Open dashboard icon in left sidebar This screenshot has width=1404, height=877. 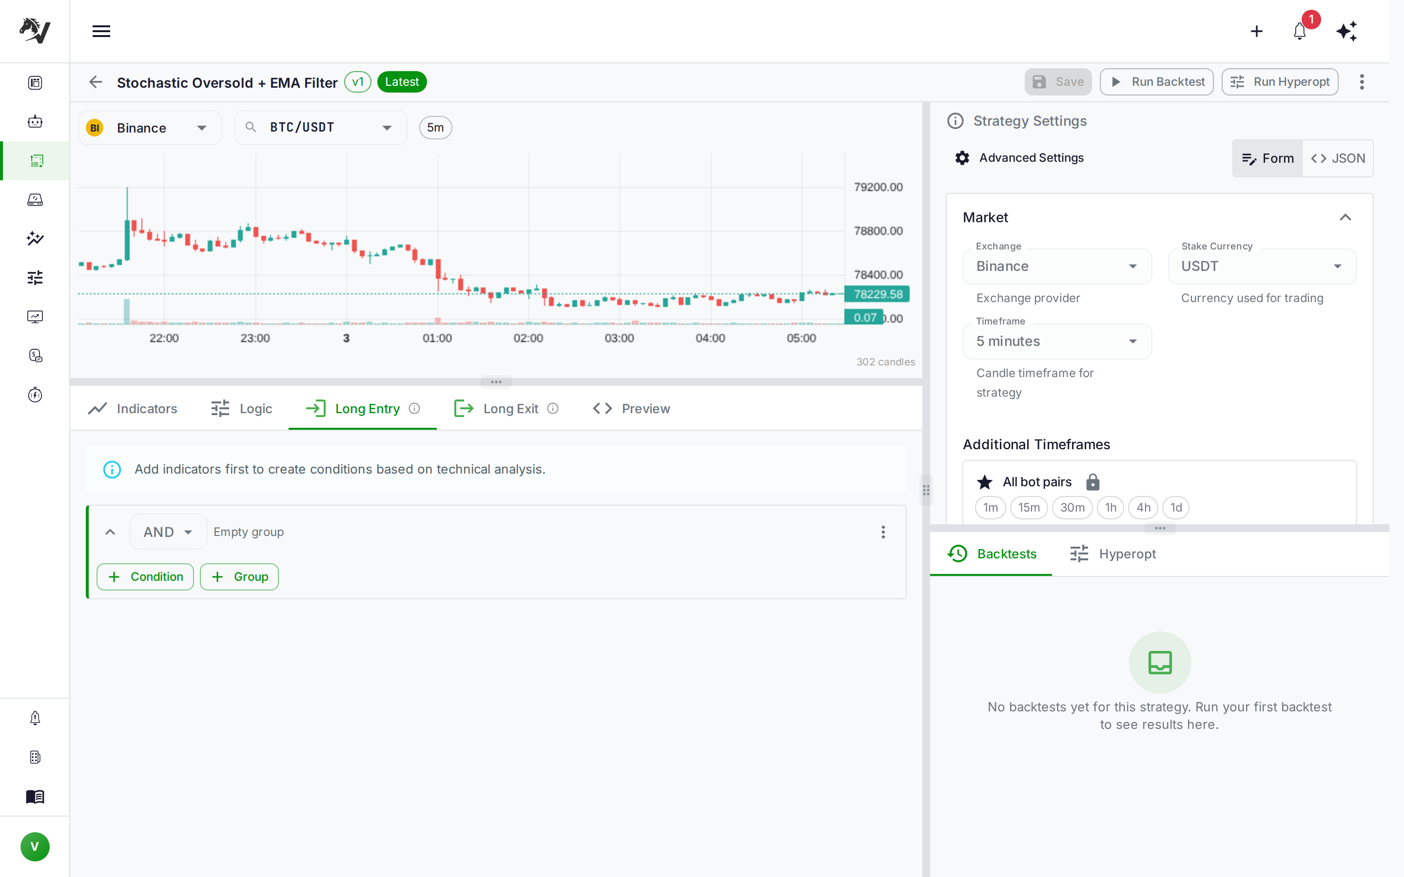point(35,83)
